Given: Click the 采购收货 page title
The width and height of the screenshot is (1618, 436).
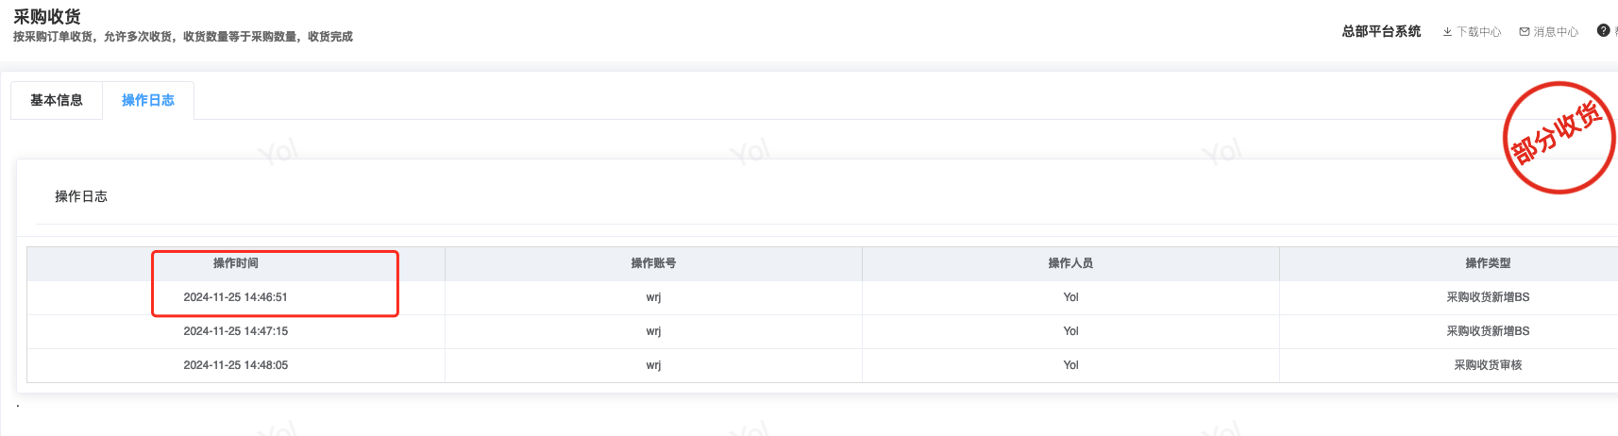Looking at the screenshot, I should tap(47, 17).
